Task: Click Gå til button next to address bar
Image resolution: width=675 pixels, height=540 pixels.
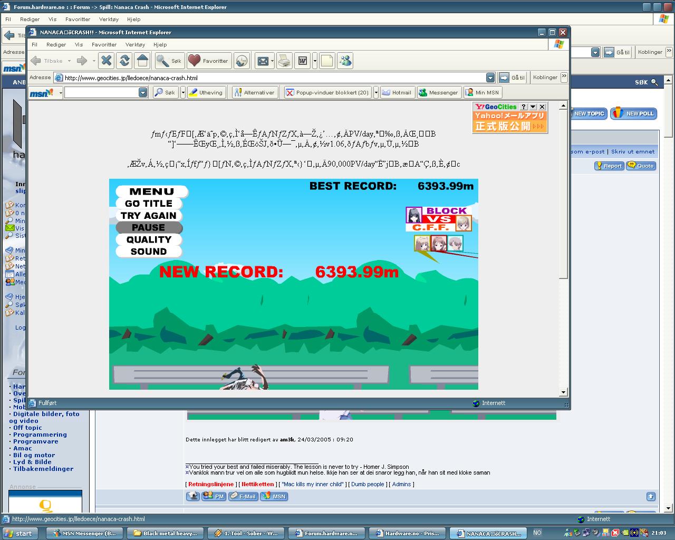Action: tap(513, 78)
